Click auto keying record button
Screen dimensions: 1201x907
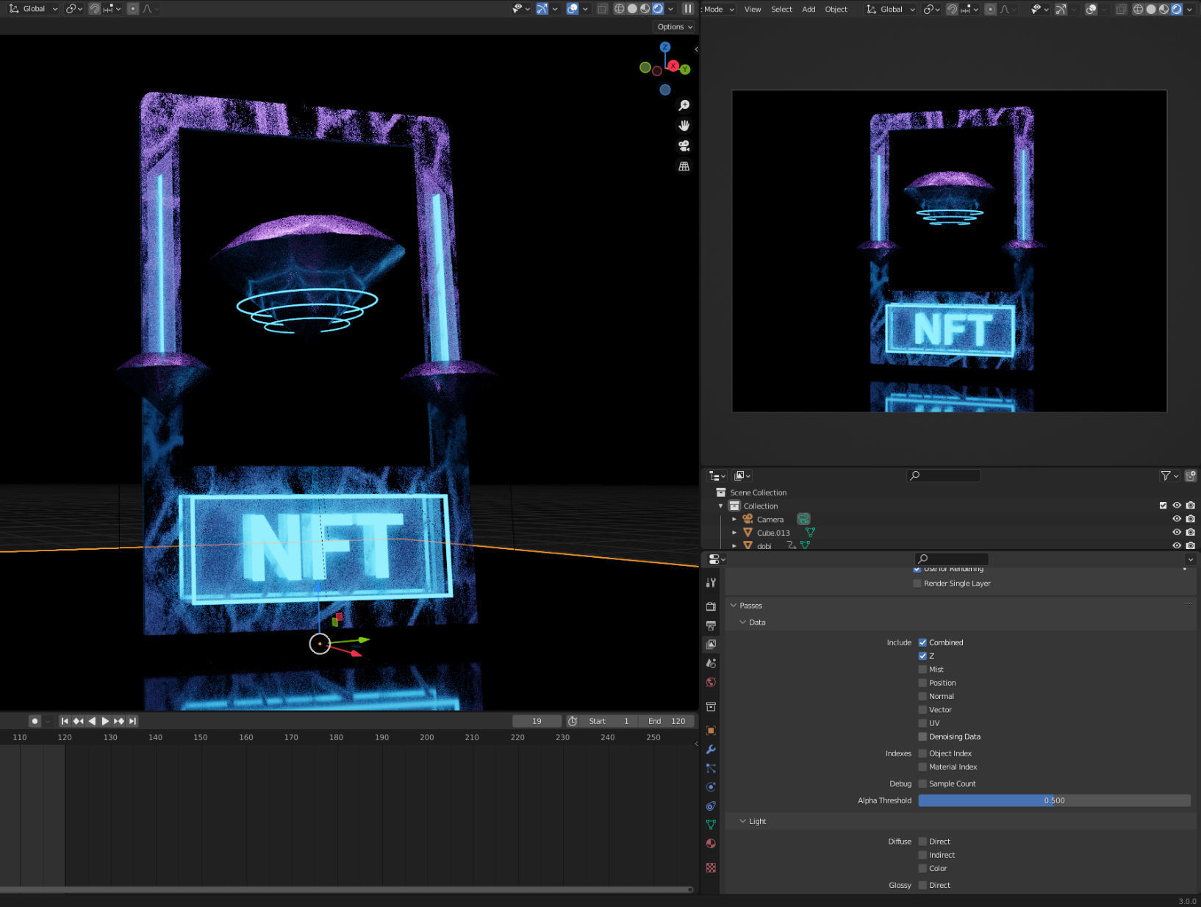(35, 721)
